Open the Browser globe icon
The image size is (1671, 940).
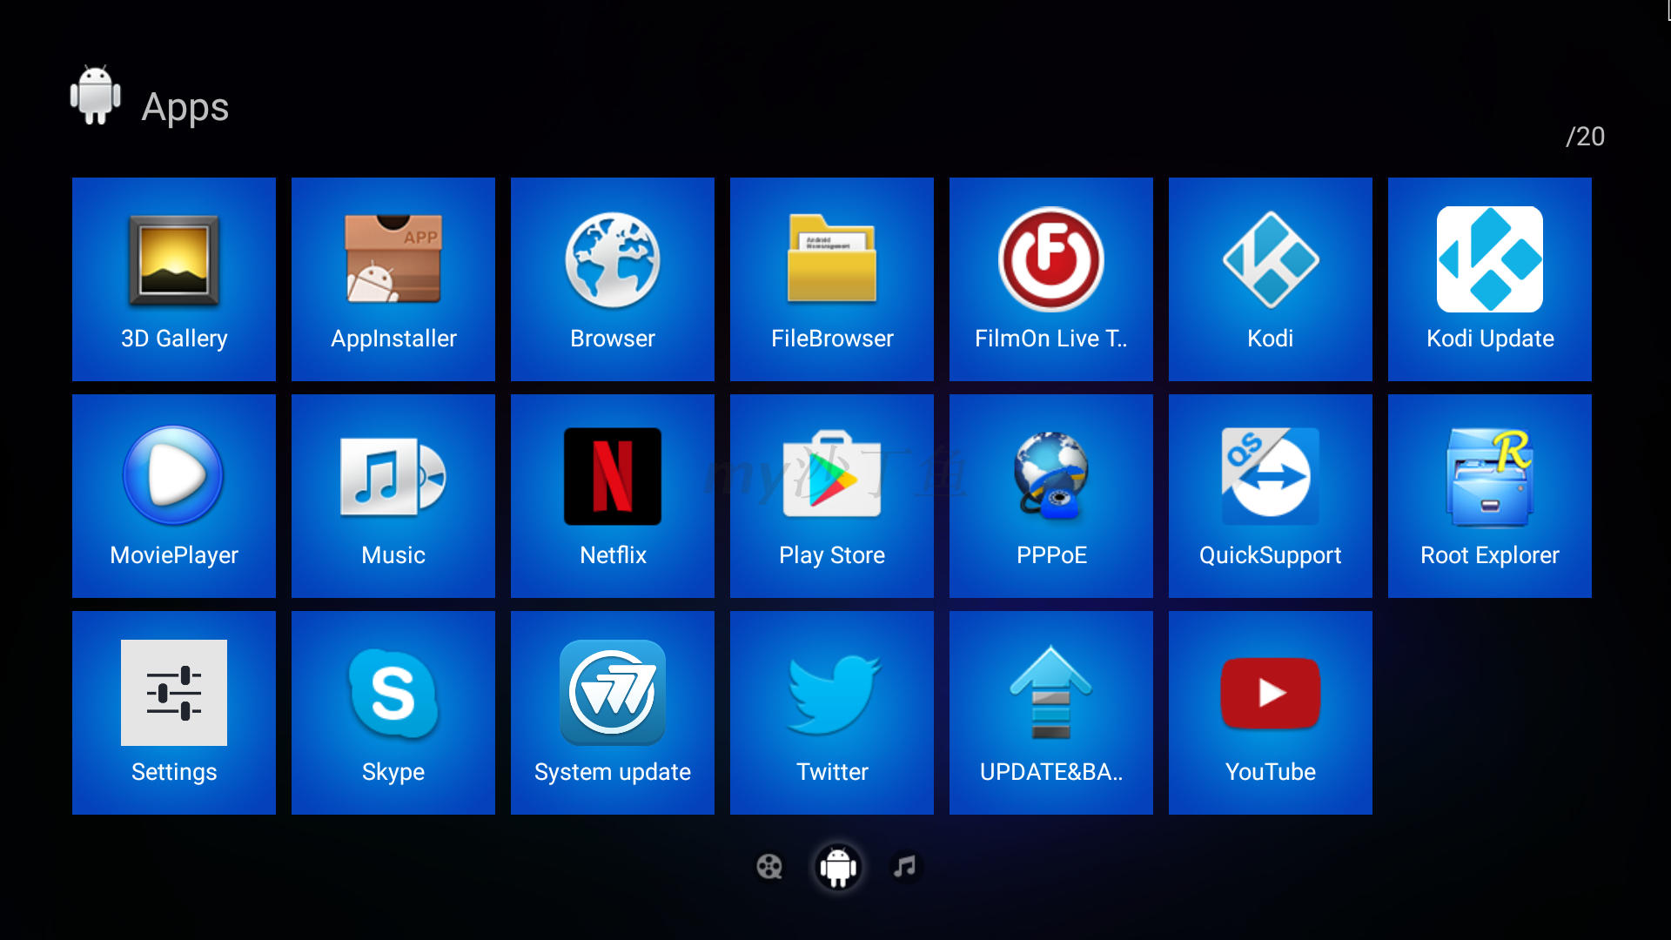point(613,279)
